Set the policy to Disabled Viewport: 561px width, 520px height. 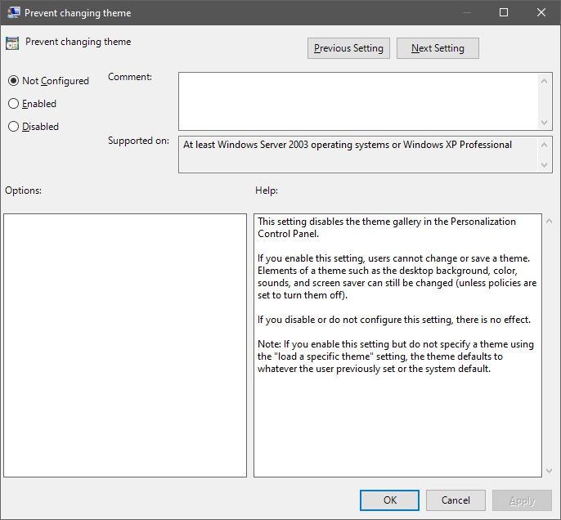click(x=13, y=127)
